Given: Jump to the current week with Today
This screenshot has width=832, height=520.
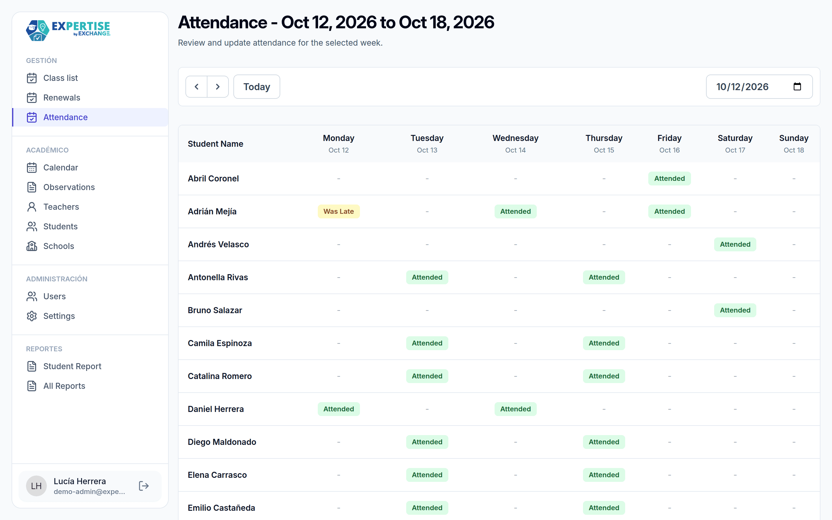Looking at the screenshot, I should [x=257, y=87].
